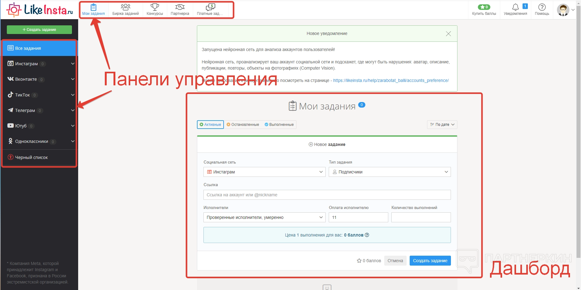
Task: Switch to Выполненные tasks tab
Action: click(x=279, y=125)
